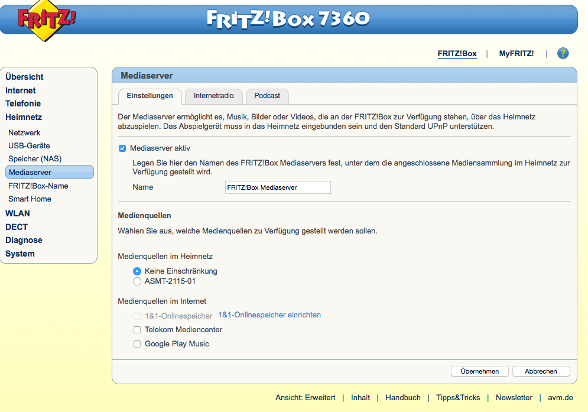Screen dimensions: 588x412
Task: Disable the Mediaserver aktiv checkbox
Action: pos(122,148)
